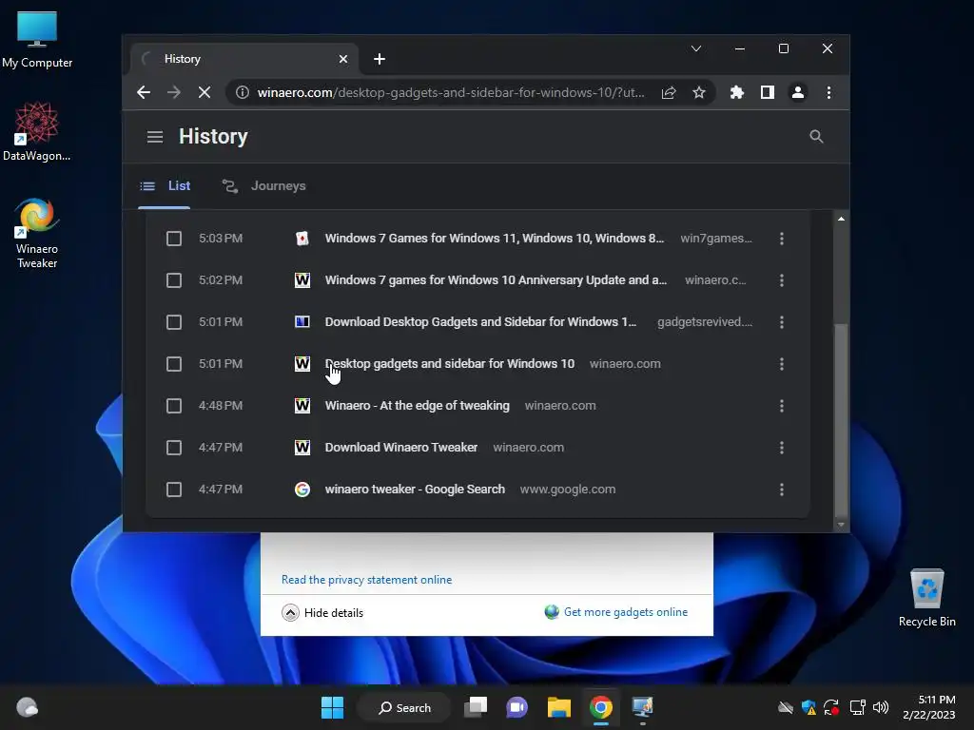Open taskbar Search box

tap(404, 707)
